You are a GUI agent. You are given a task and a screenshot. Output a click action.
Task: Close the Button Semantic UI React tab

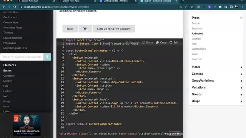coord(176,1)
